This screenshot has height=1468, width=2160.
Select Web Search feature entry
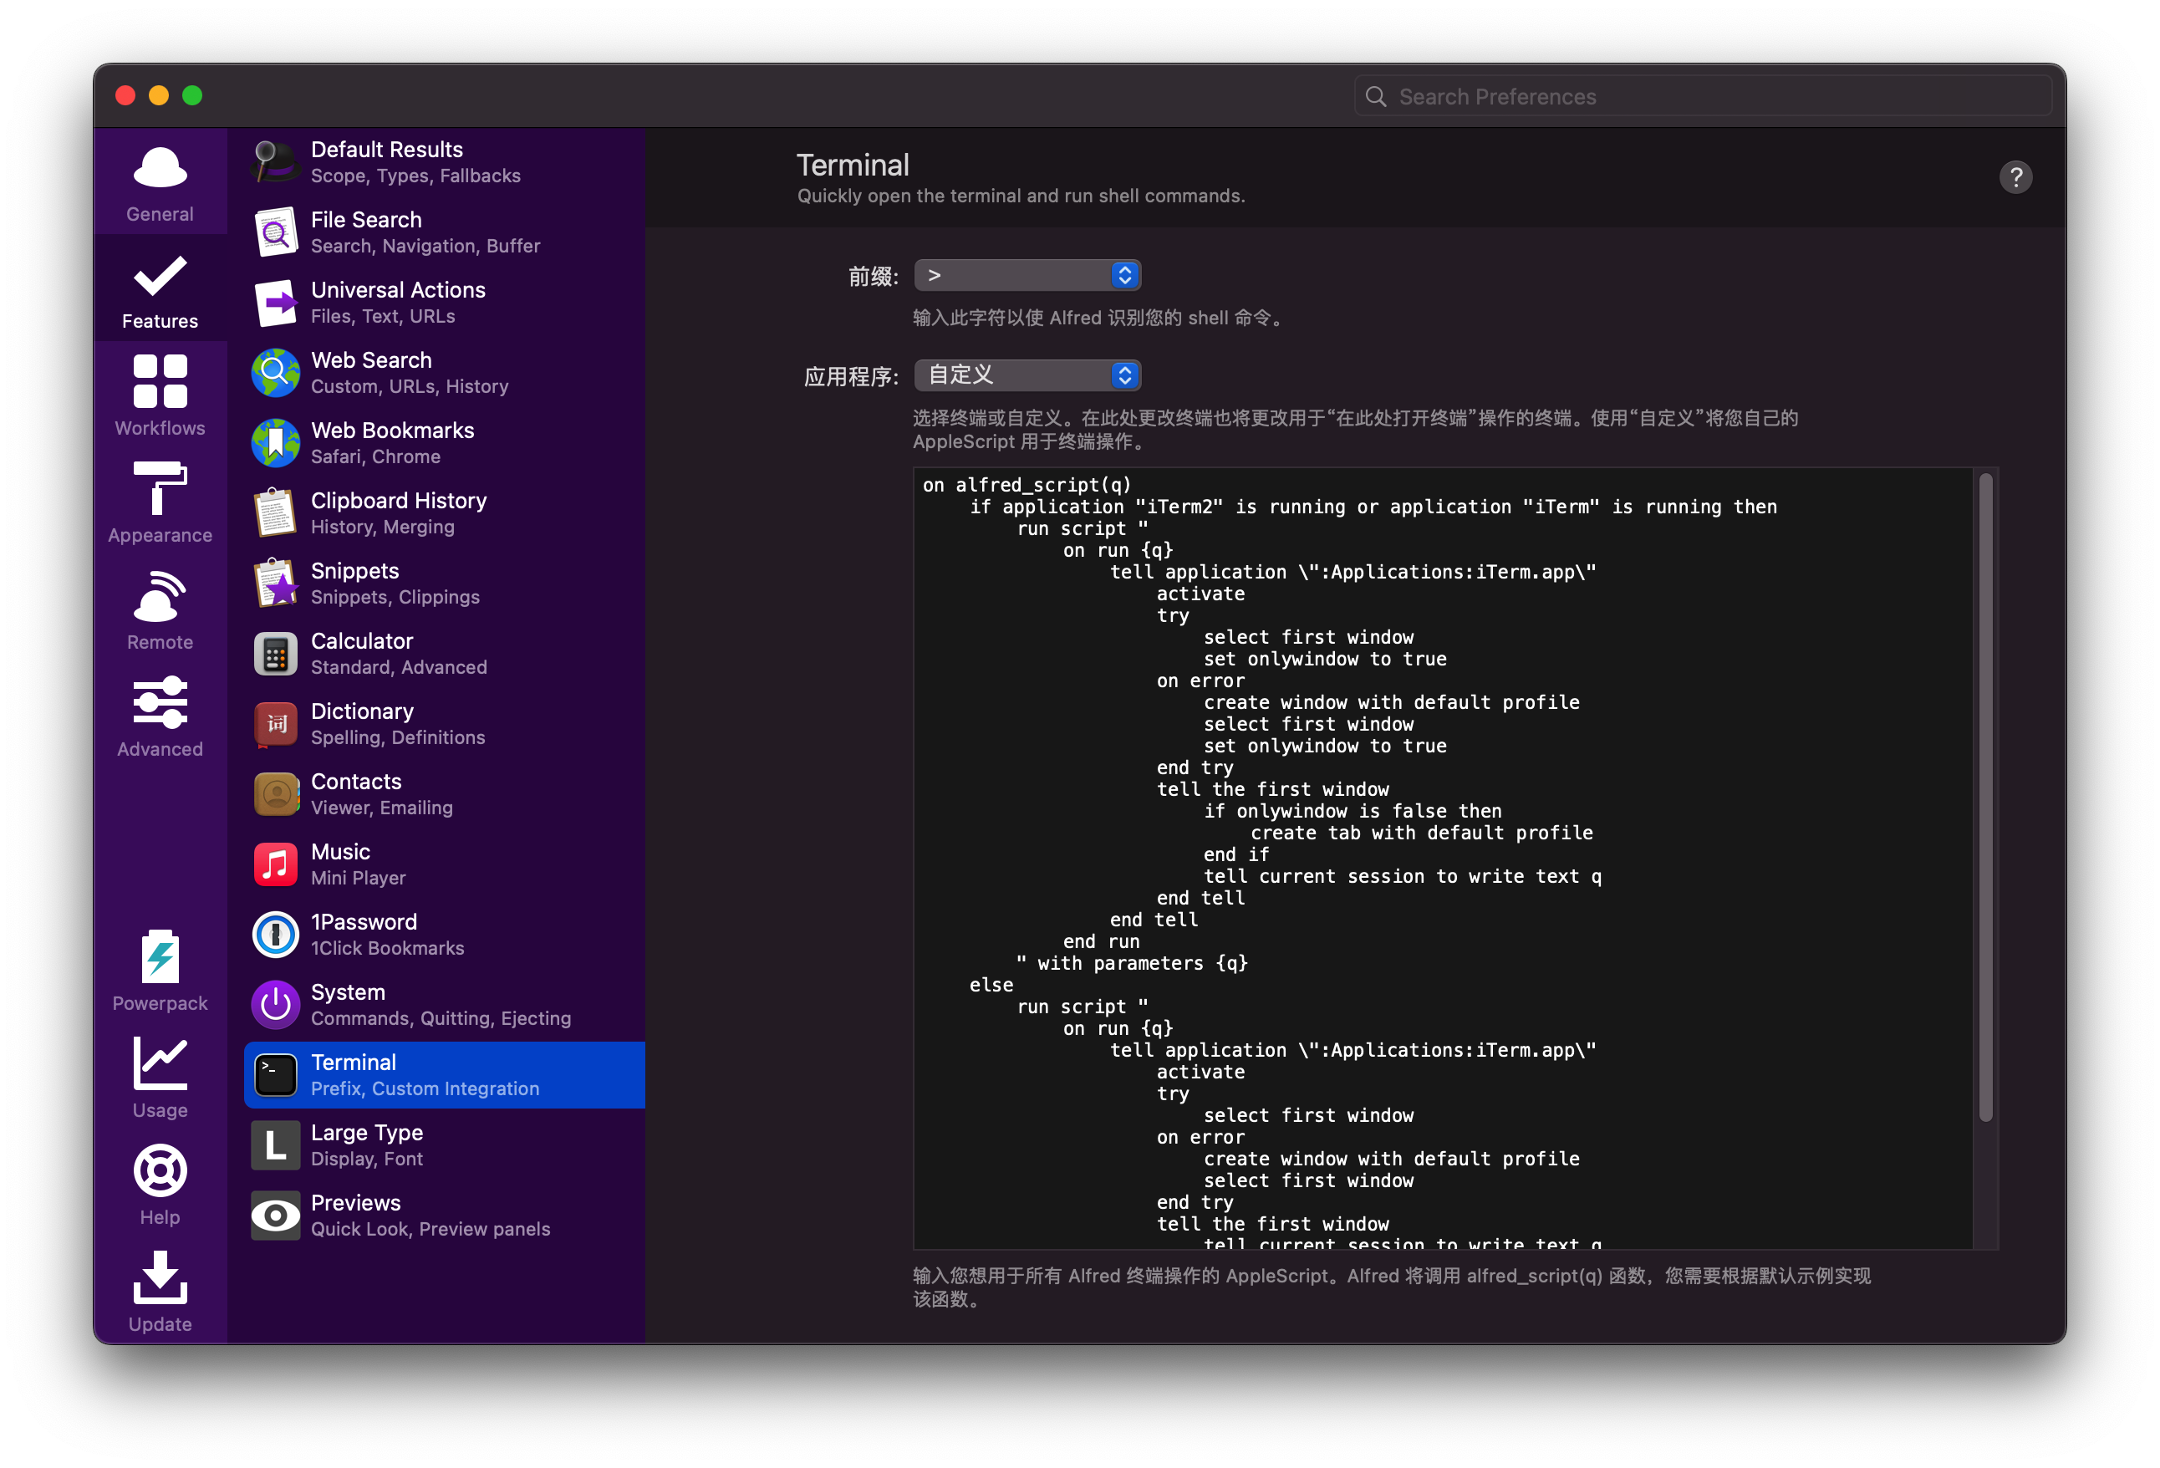coord(444,372)
